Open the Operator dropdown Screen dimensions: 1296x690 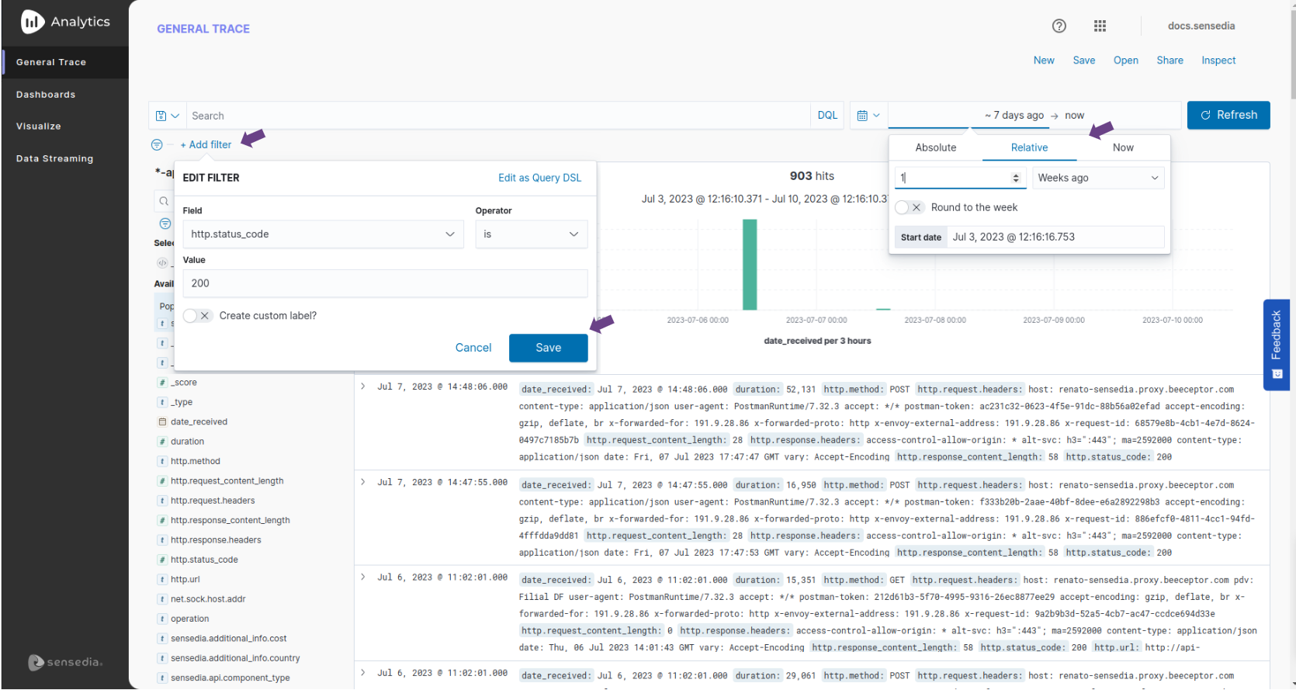[531, 234]
